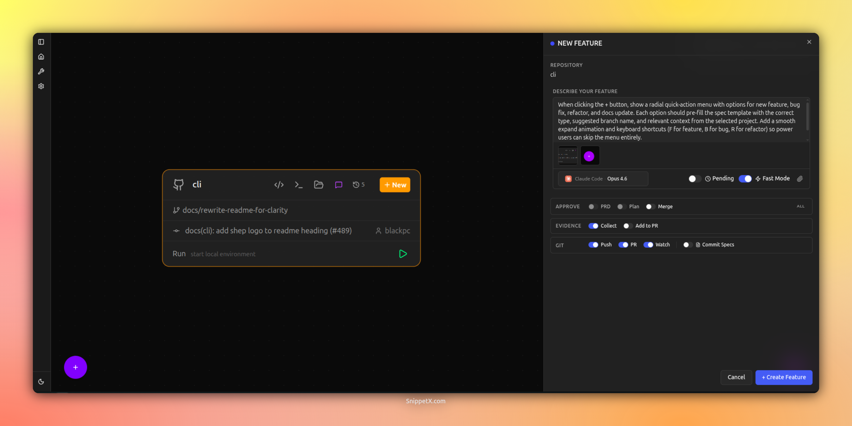
Task: Start the run with the green play icon
Action: pyautogui.click(x=403, y=254)
